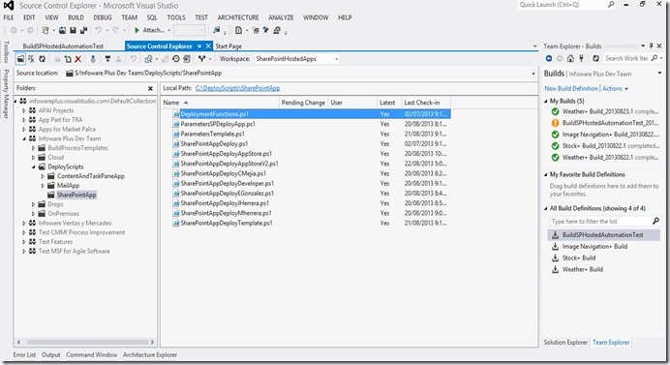Click the red Delete icon in Source Control toolbar
Image resolution: width=670 pixels, height=365 pixels.
pos(77,59)
